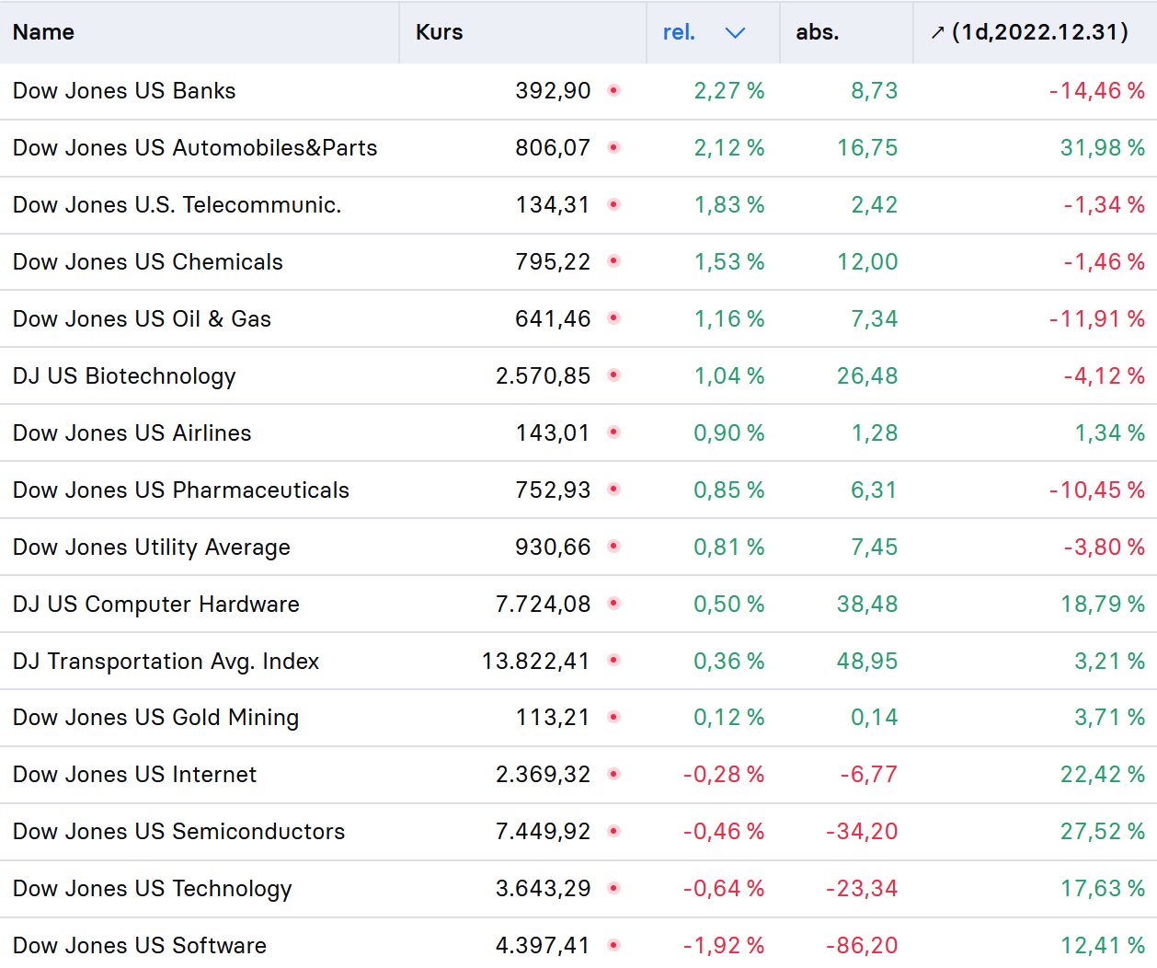Select year-to-date value 12,41 %
This screenshot has width=1157, height=968.
[x=1103, y=945]
